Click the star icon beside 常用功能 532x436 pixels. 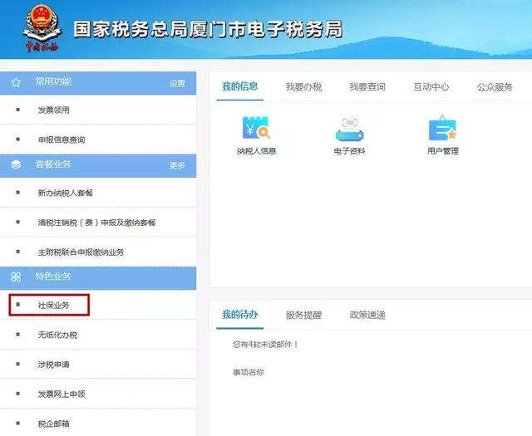(16, 82)
